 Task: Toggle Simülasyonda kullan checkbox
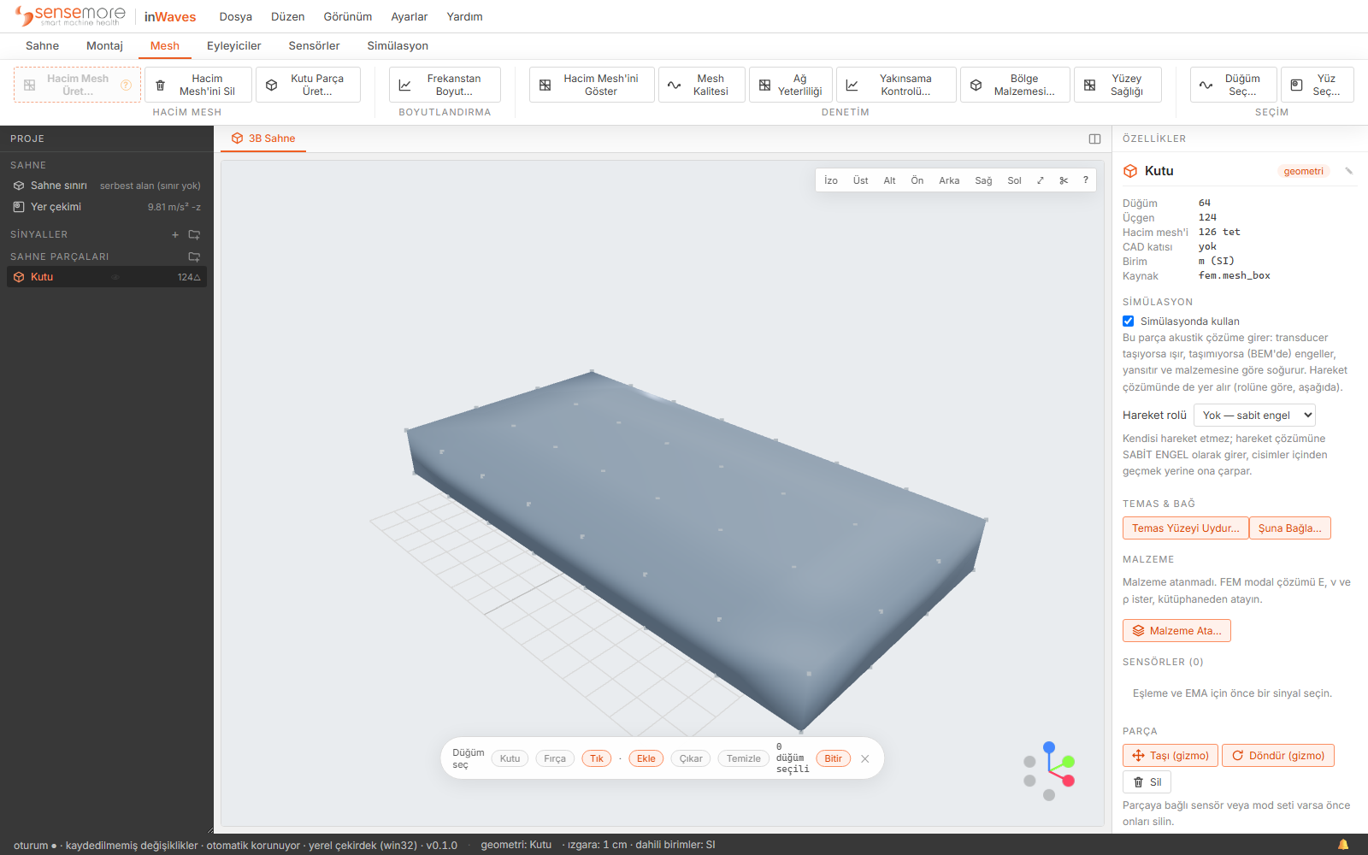pos(1129,321)
